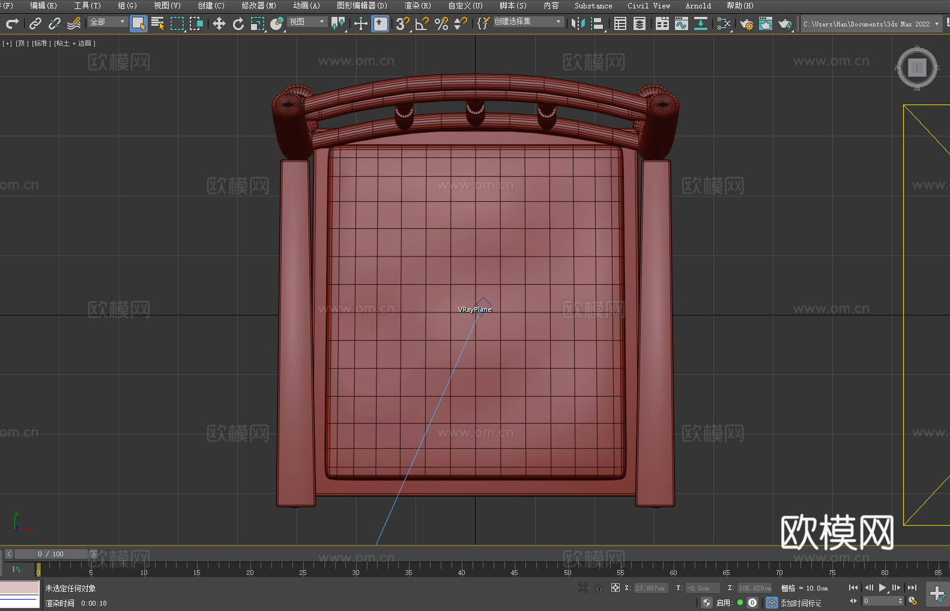Play the animation
This screenshot has width=950, height=611.
882,588
